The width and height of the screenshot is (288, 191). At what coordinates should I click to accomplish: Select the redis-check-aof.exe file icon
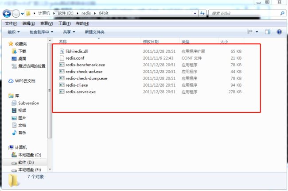(x=62, y=72)
